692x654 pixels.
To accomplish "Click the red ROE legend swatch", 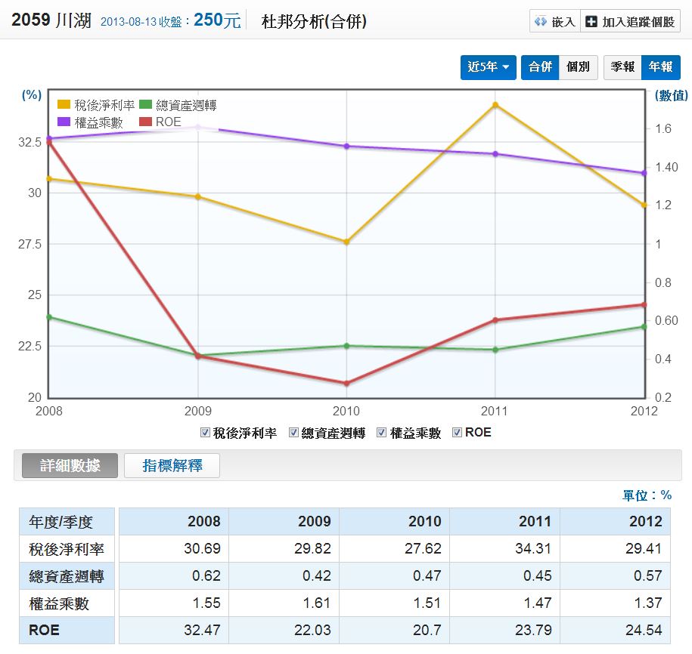I will click(x=147, y=122).
